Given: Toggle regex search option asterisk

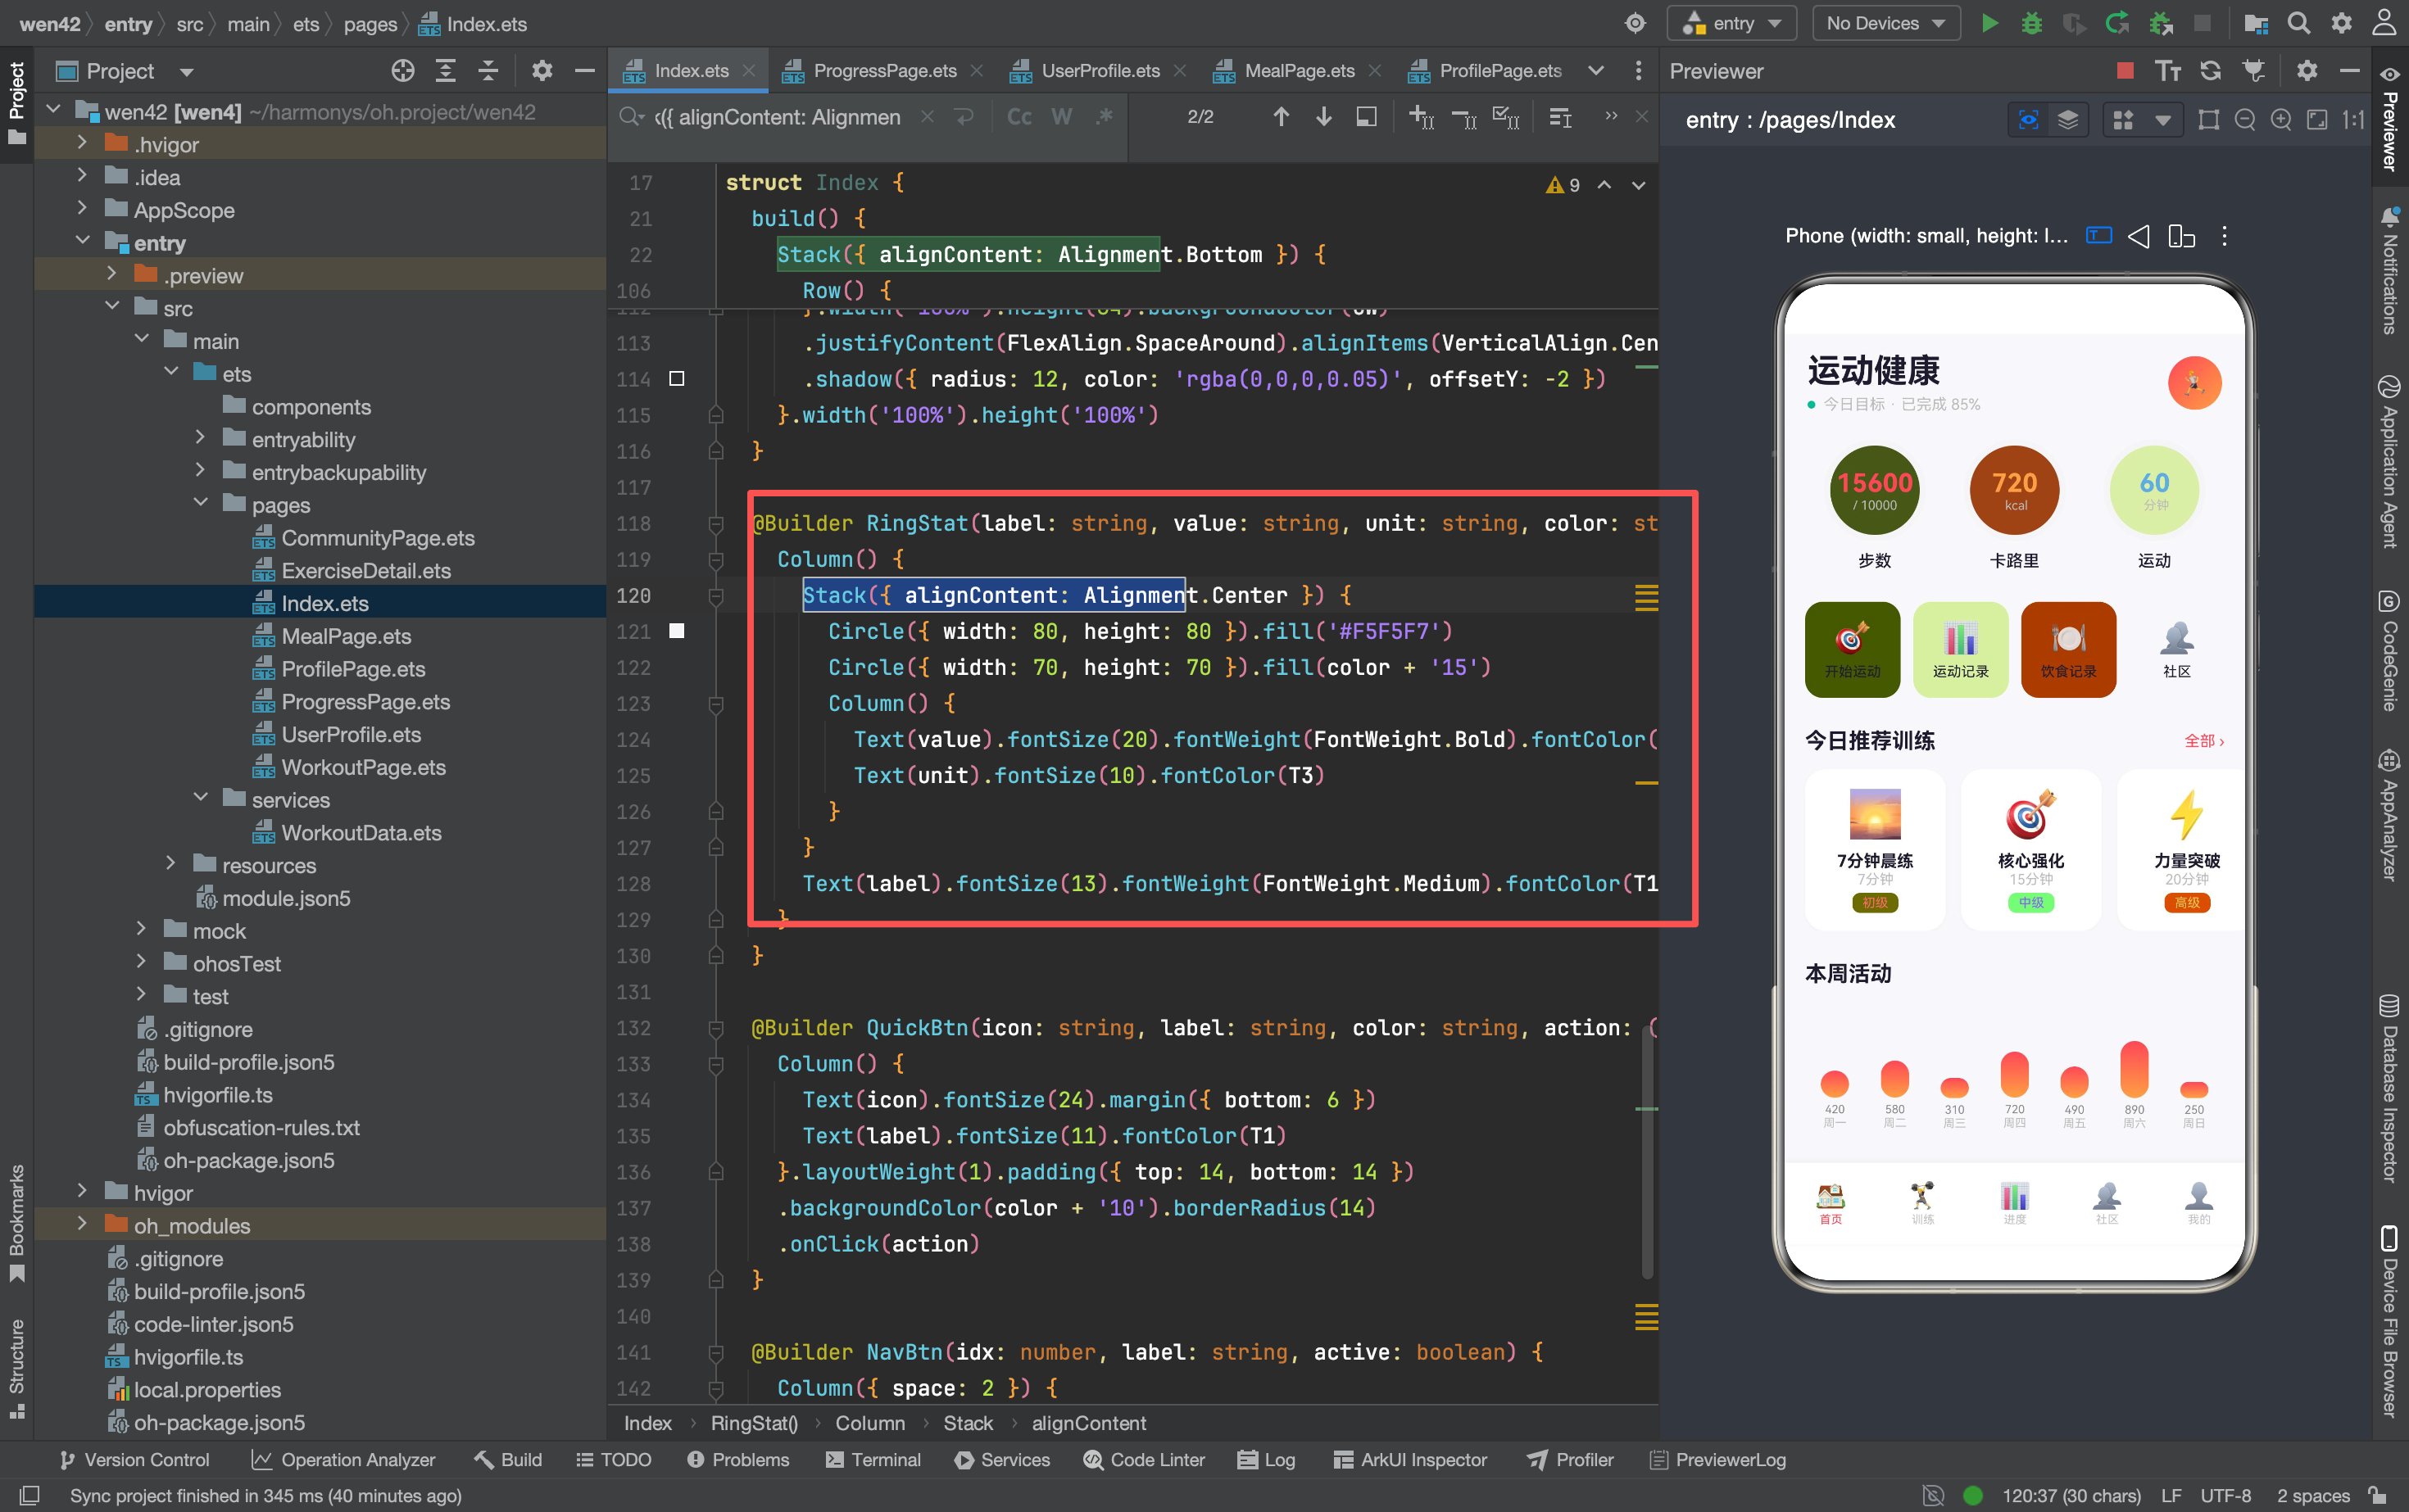Looking at the screenshot, I should pyautogui.click(x=1104, y=118).
